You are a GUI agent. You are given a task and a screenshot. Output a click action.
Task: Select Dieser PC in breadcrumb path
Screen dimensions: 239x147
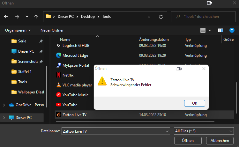click(66, 17)
